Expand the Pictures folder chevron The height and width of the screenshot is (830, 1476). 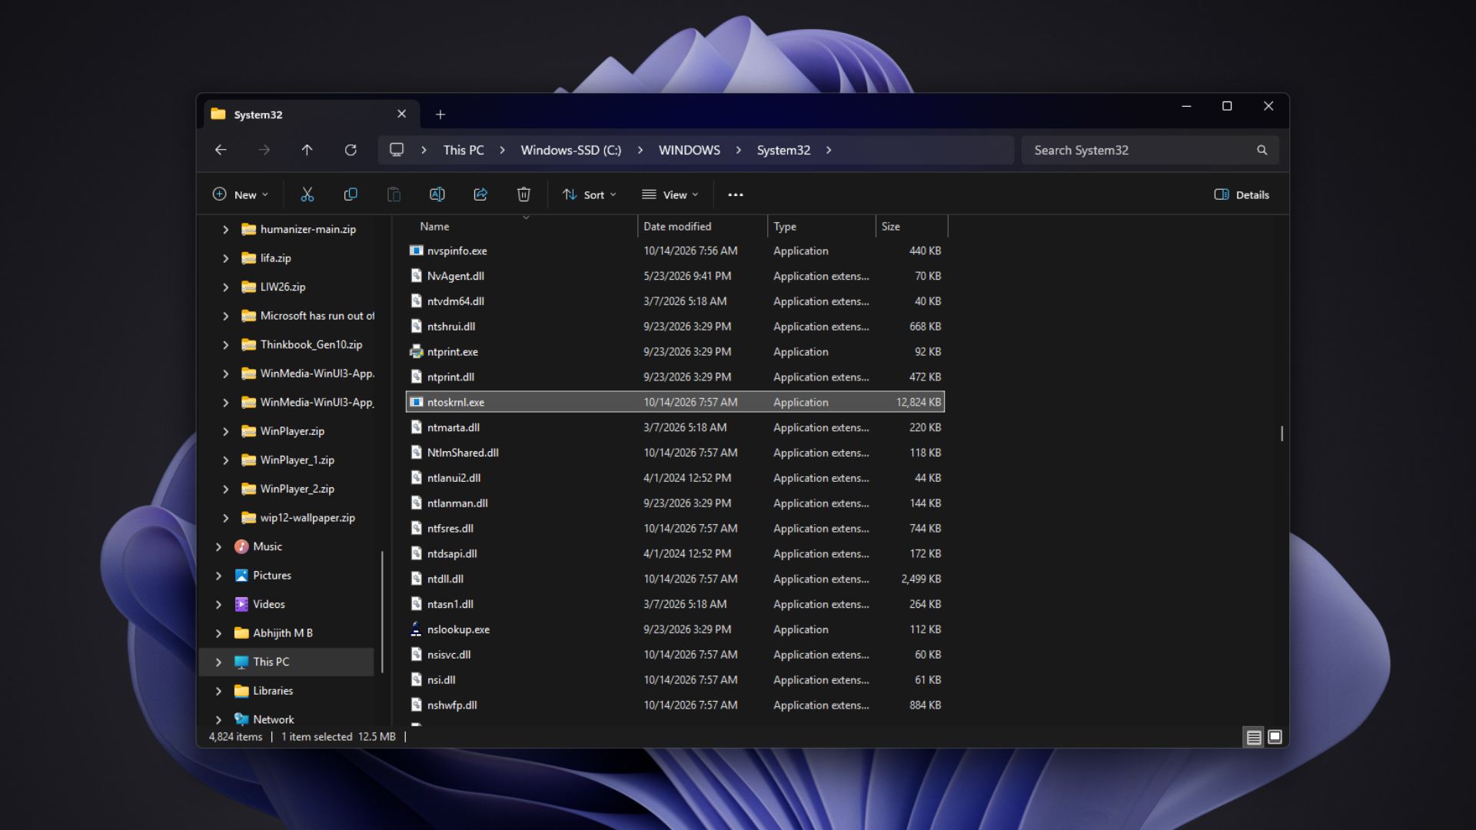point(218,576)
